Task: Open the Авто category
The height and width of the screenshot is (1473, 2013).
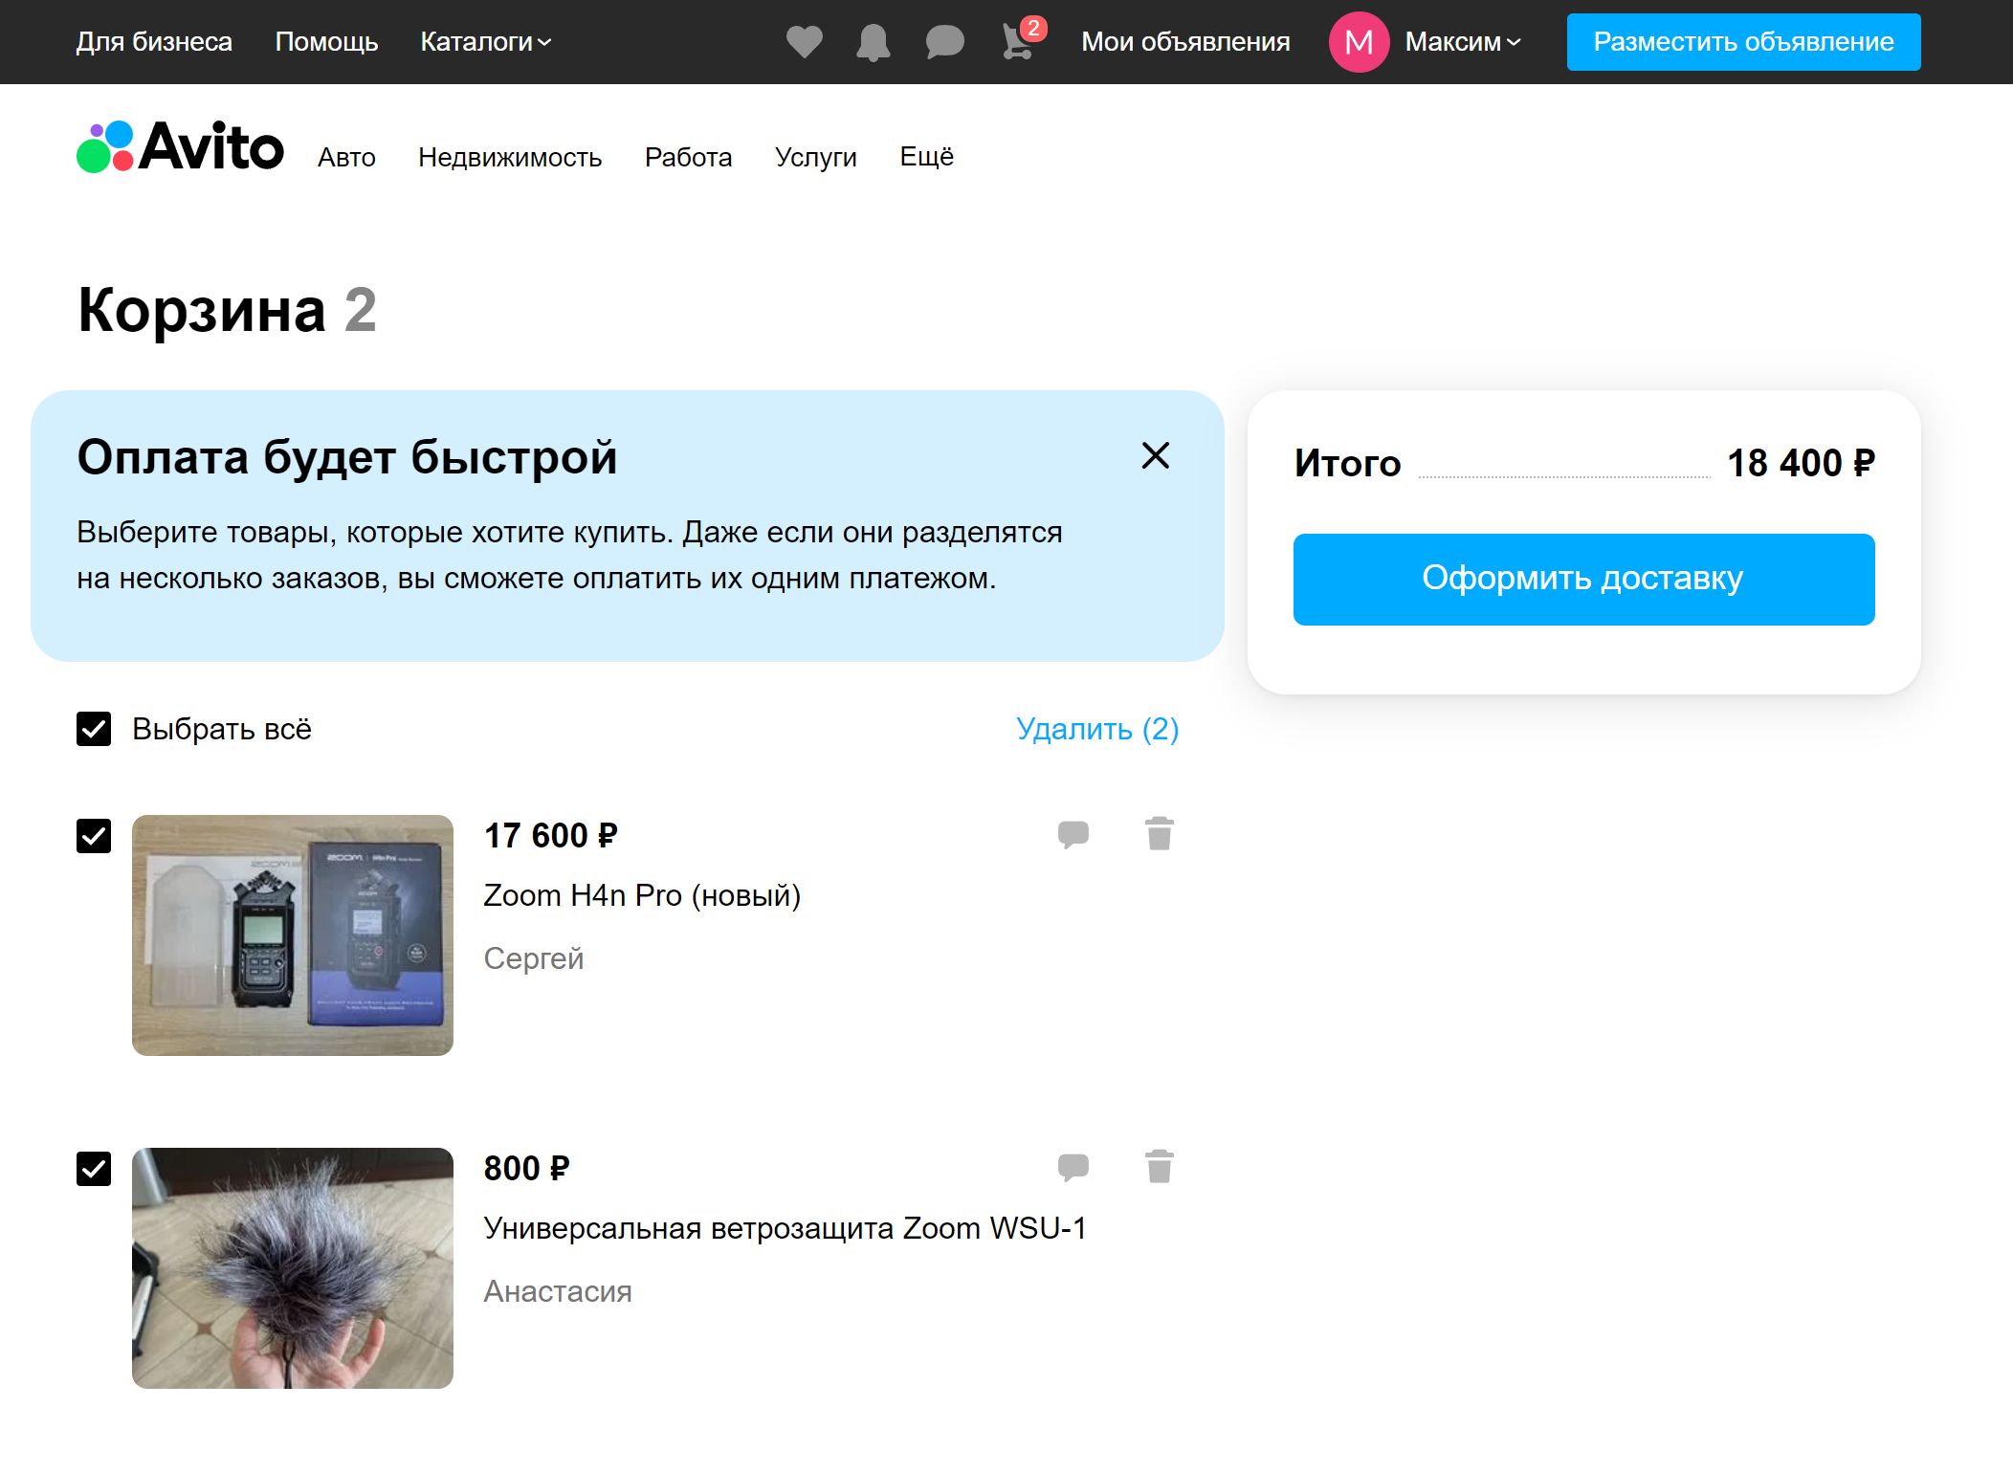Action: point(346,157)
